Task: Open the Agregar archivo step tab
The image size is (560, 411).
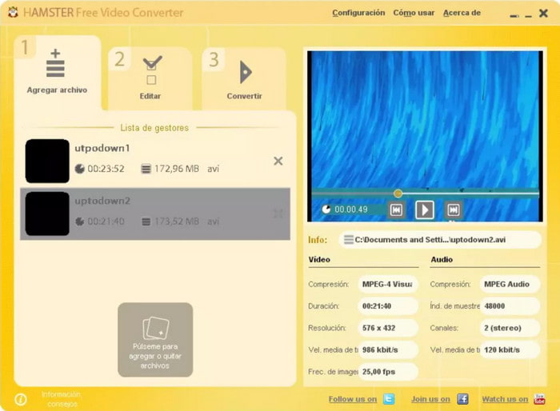Action: click(58, 73)
